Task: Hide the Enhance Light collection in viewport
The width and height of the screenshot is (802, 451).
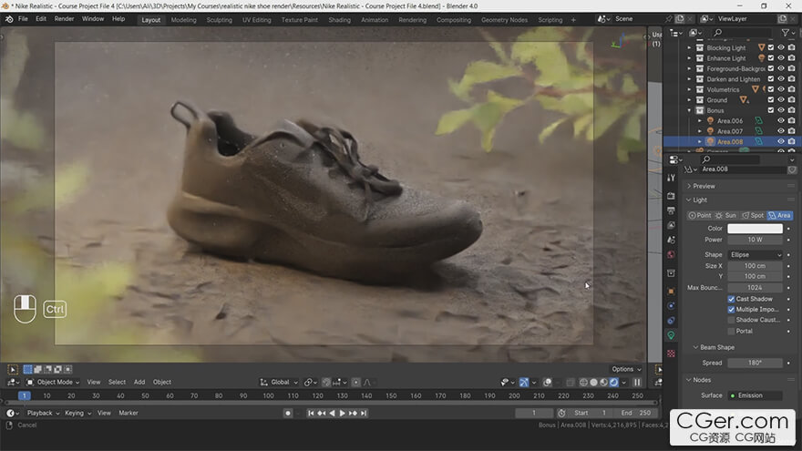Action: tap(781, 58)
